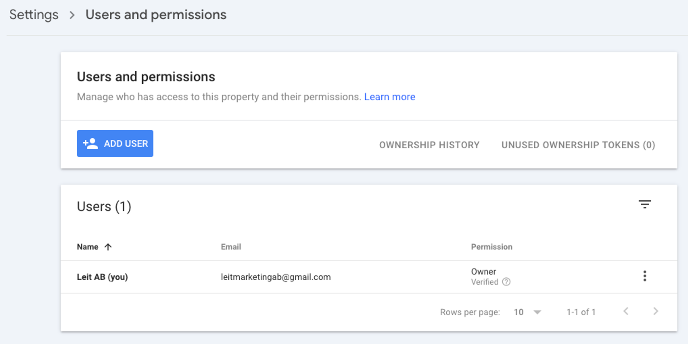Image resolution: width=688 pixels, height=344 pixels.
Task: Open more actions menu for Leit AB
Action: 645,276
